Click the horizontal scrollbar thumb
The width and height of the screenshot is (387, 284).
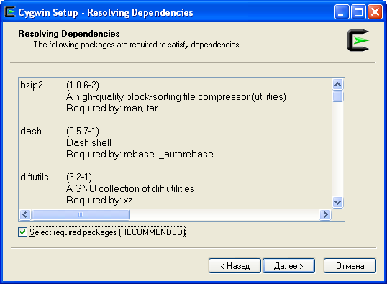81,215
